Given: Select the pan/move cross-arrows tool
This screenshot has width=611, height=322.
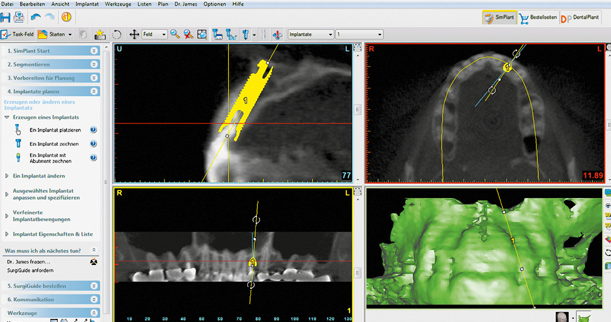Looking at the screenshot, I should (134, 34).
